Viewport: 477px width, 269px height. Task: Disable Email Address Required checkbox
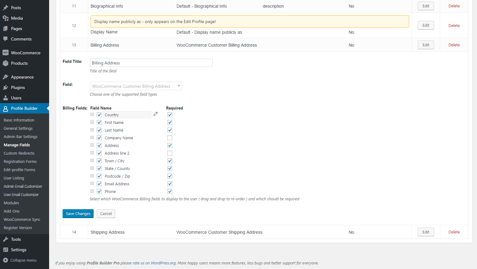click(x=170, y=184)
